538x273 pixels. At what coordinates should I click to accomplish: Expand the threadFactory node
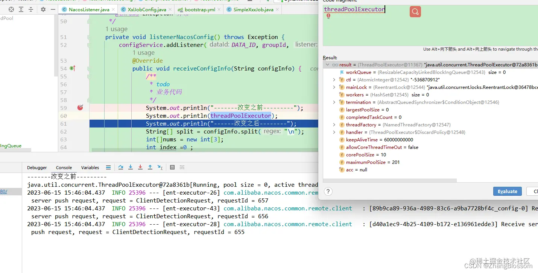(334, 125)
